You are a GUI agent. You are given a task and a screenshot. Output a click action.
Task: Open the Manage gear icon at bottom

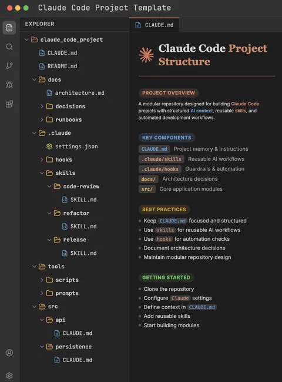[9, 376]
